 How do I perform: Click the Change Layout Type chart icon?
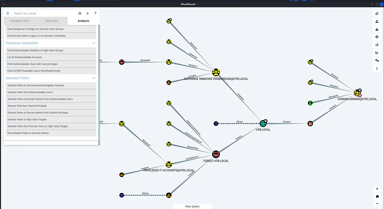tap(377, 53)
